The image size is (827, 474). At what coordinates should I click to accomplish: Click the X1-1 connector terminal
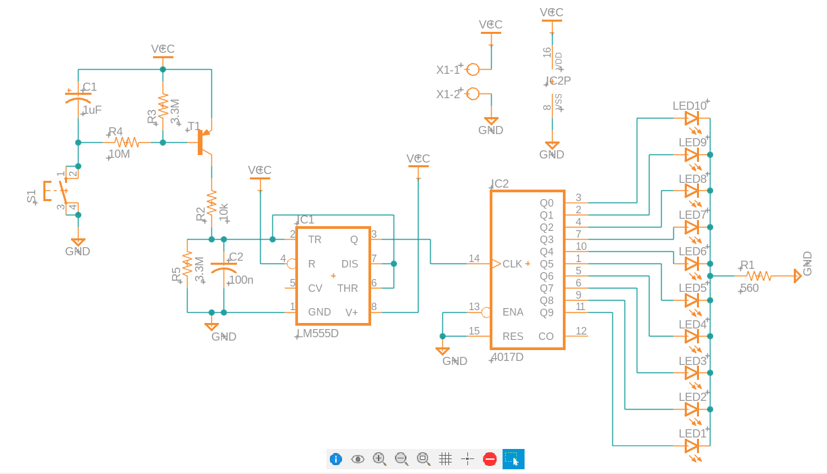[x=473, y=69]
